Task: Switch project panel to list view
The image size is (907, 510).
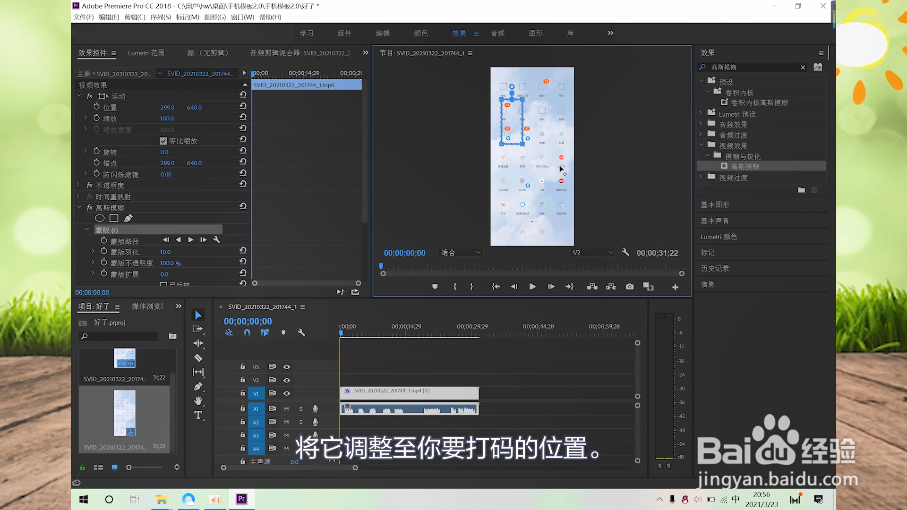Action: (x=98, y=467)
